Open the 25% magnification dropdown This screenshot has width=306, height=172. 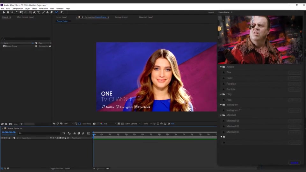pos(69,124)
